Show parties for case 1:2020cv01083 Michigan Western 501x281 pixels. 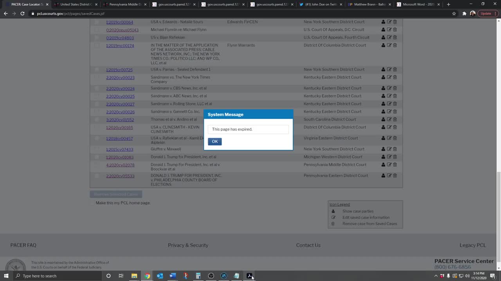coord(383,157)
